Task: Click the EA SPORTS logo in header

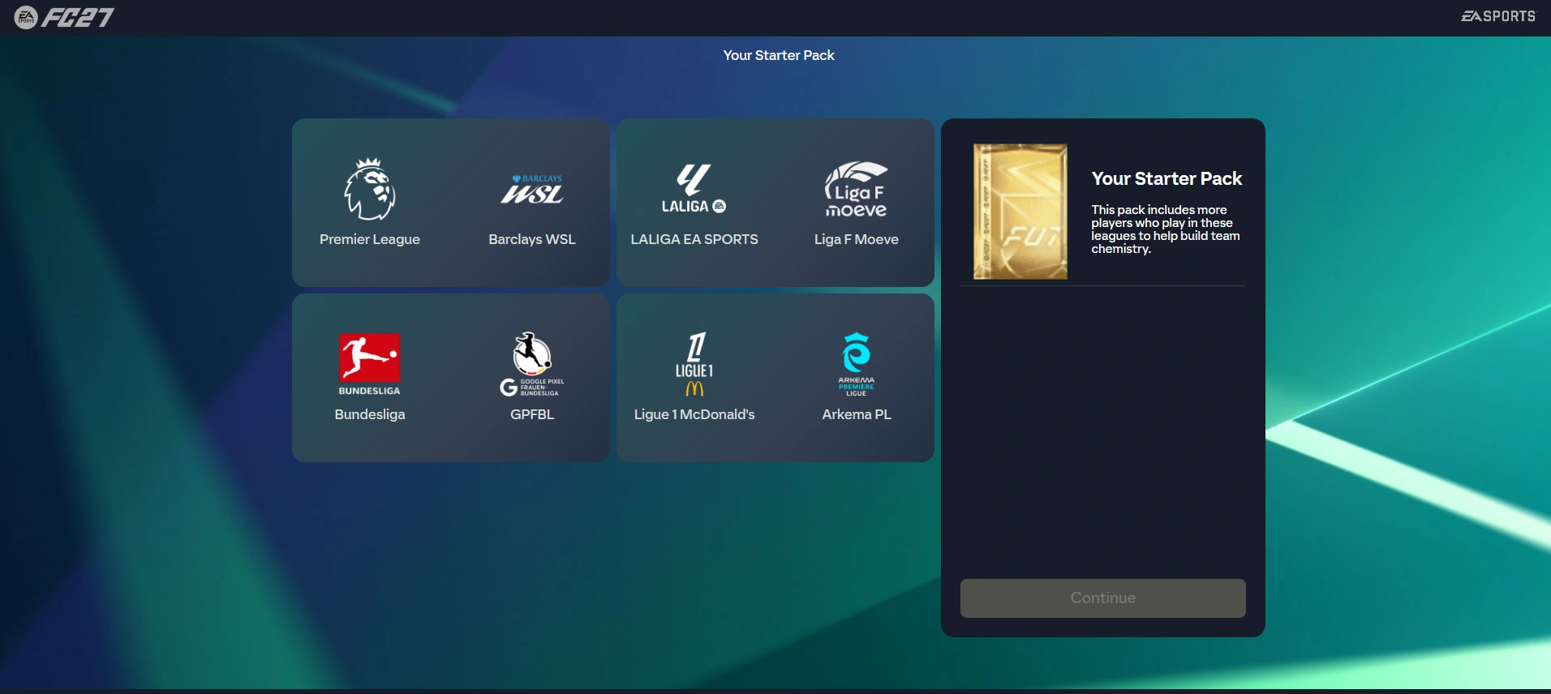Action: pyautogui.click(x=1498, y=16)
